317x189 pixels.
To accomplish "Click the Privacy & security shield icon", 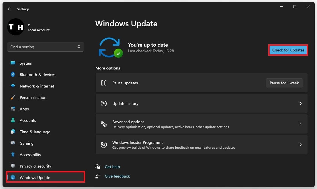I will (x=13, y=166).
